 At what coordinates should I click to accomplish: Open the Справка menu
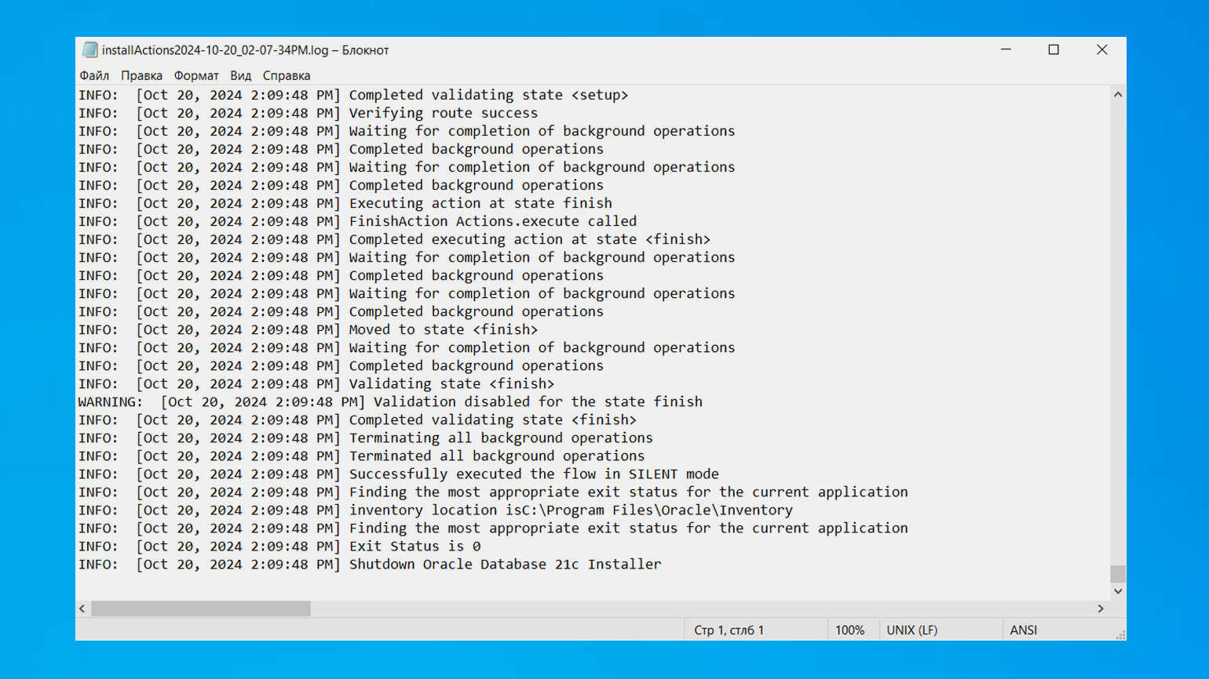pos(287,75)
